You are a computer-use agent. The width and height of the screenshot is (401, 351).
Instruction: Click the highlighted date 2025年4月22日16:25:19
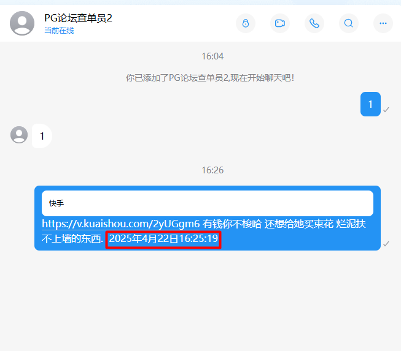click(163, 239)
